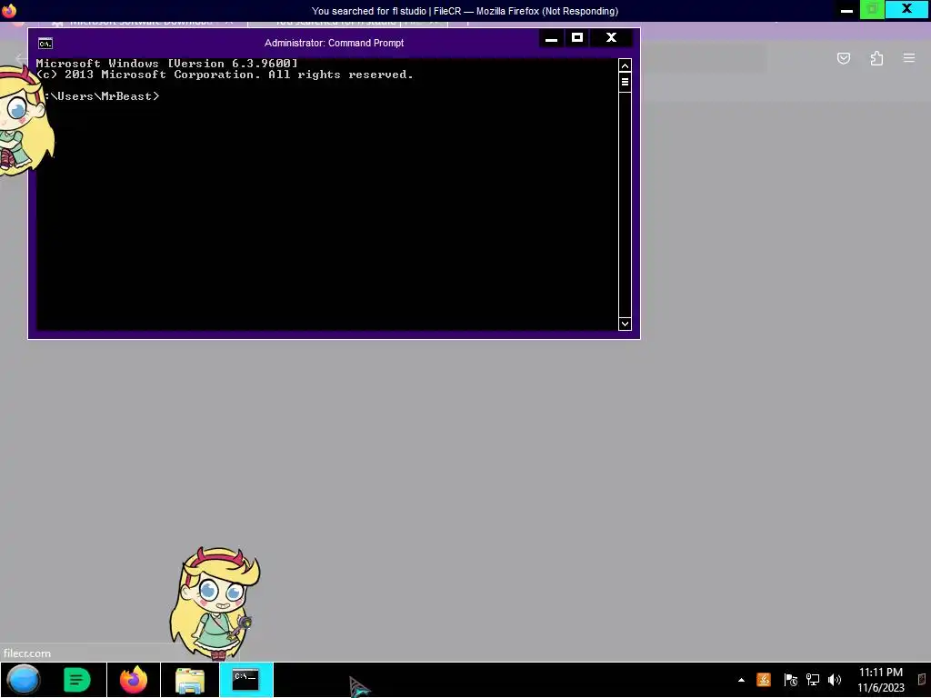Click the Show desktop button by the clock
The image size is (931, 698).
[923, 680]
